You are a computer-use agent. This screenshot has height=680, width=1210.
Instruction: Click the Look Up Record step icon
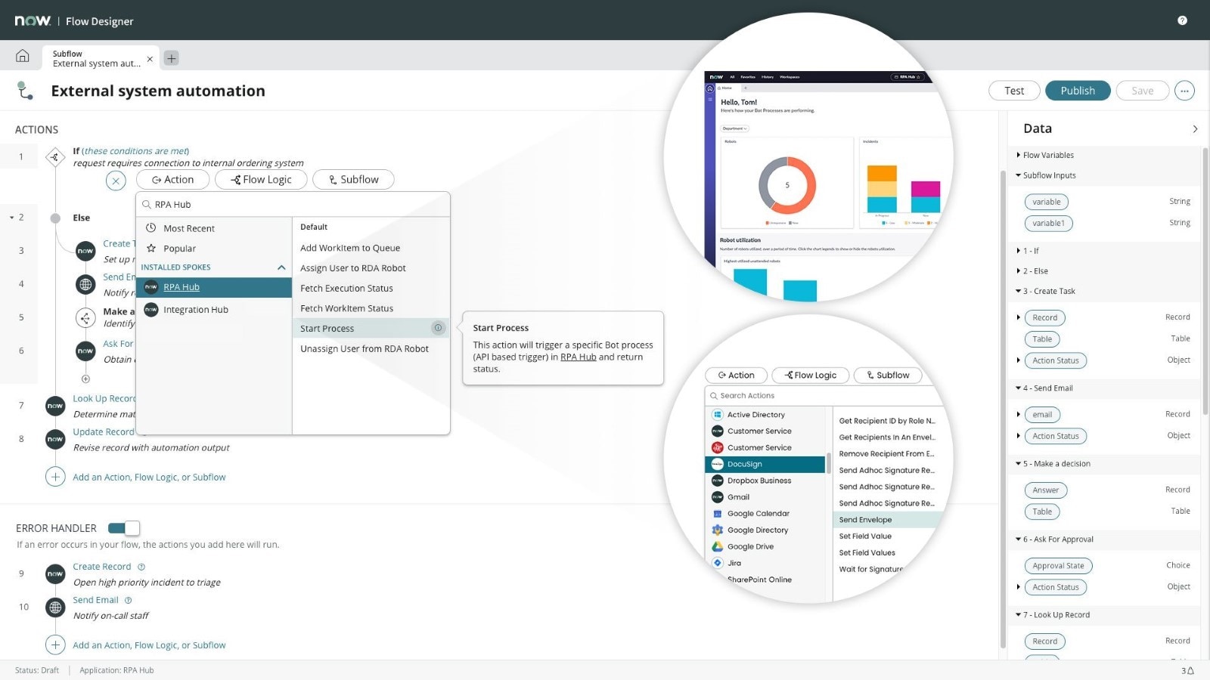[55, 406]
